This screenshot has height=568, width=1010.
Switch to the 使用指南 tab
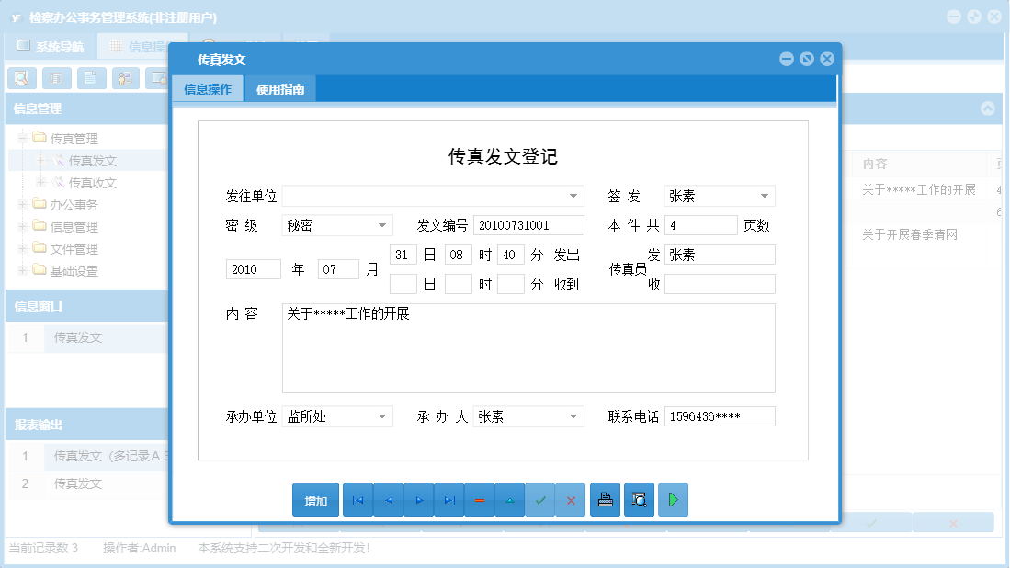(x=279, y=89)
